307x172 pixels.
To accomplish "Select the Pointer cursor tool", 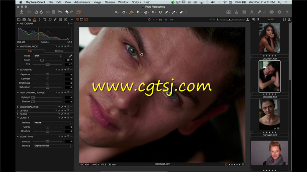I will click(116, 12).
